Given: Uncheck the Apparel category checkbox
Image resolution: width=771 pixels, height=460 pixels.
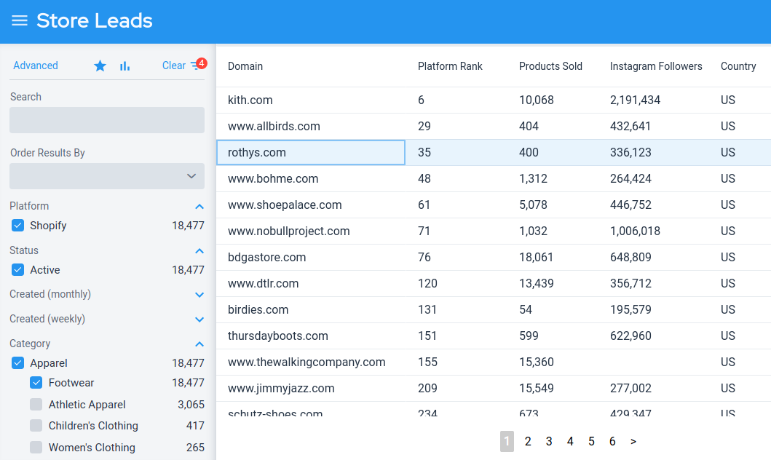Looking at the screenshot, I should [17, 363].
